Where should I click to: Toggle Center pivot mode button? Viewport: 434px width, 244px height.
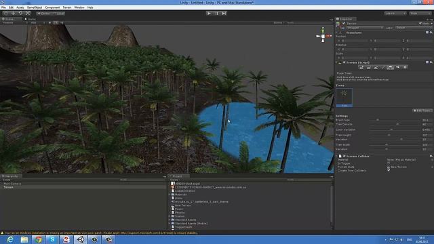pos(43,14)
